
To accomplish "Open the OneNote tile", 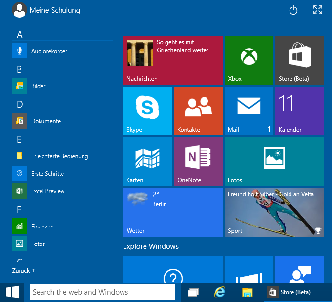I will [x=198, y=161].
